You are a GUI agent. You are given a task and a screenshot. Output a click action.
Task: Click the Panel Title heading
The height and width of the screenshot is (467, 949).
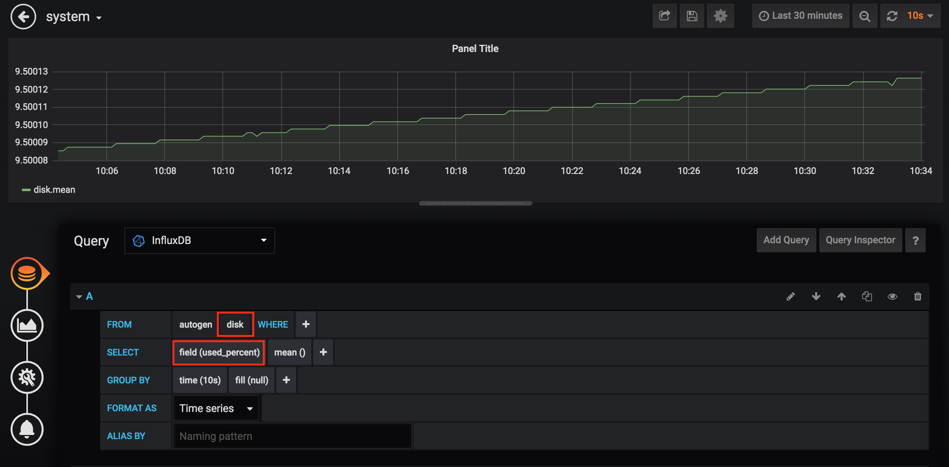475,49
